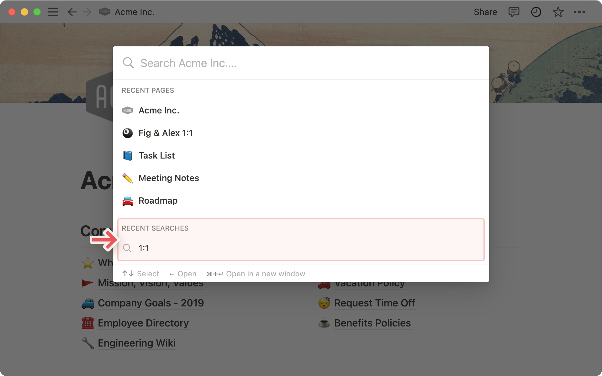The image size is (602, 376).
Task: Open the Engineering Wiki link
Action: (x=136, y=343)
